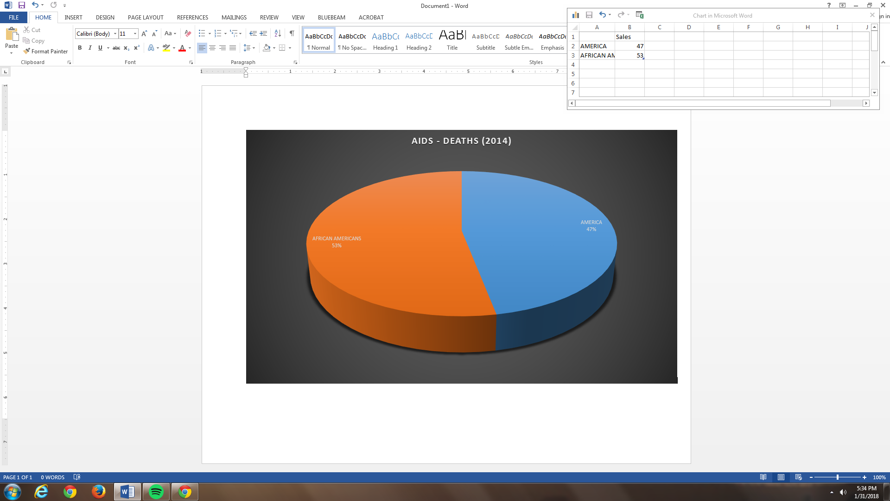Click the Spotify icon in taskbar
Viewport: 890px width, 501px height.
(x=156, y=492)
